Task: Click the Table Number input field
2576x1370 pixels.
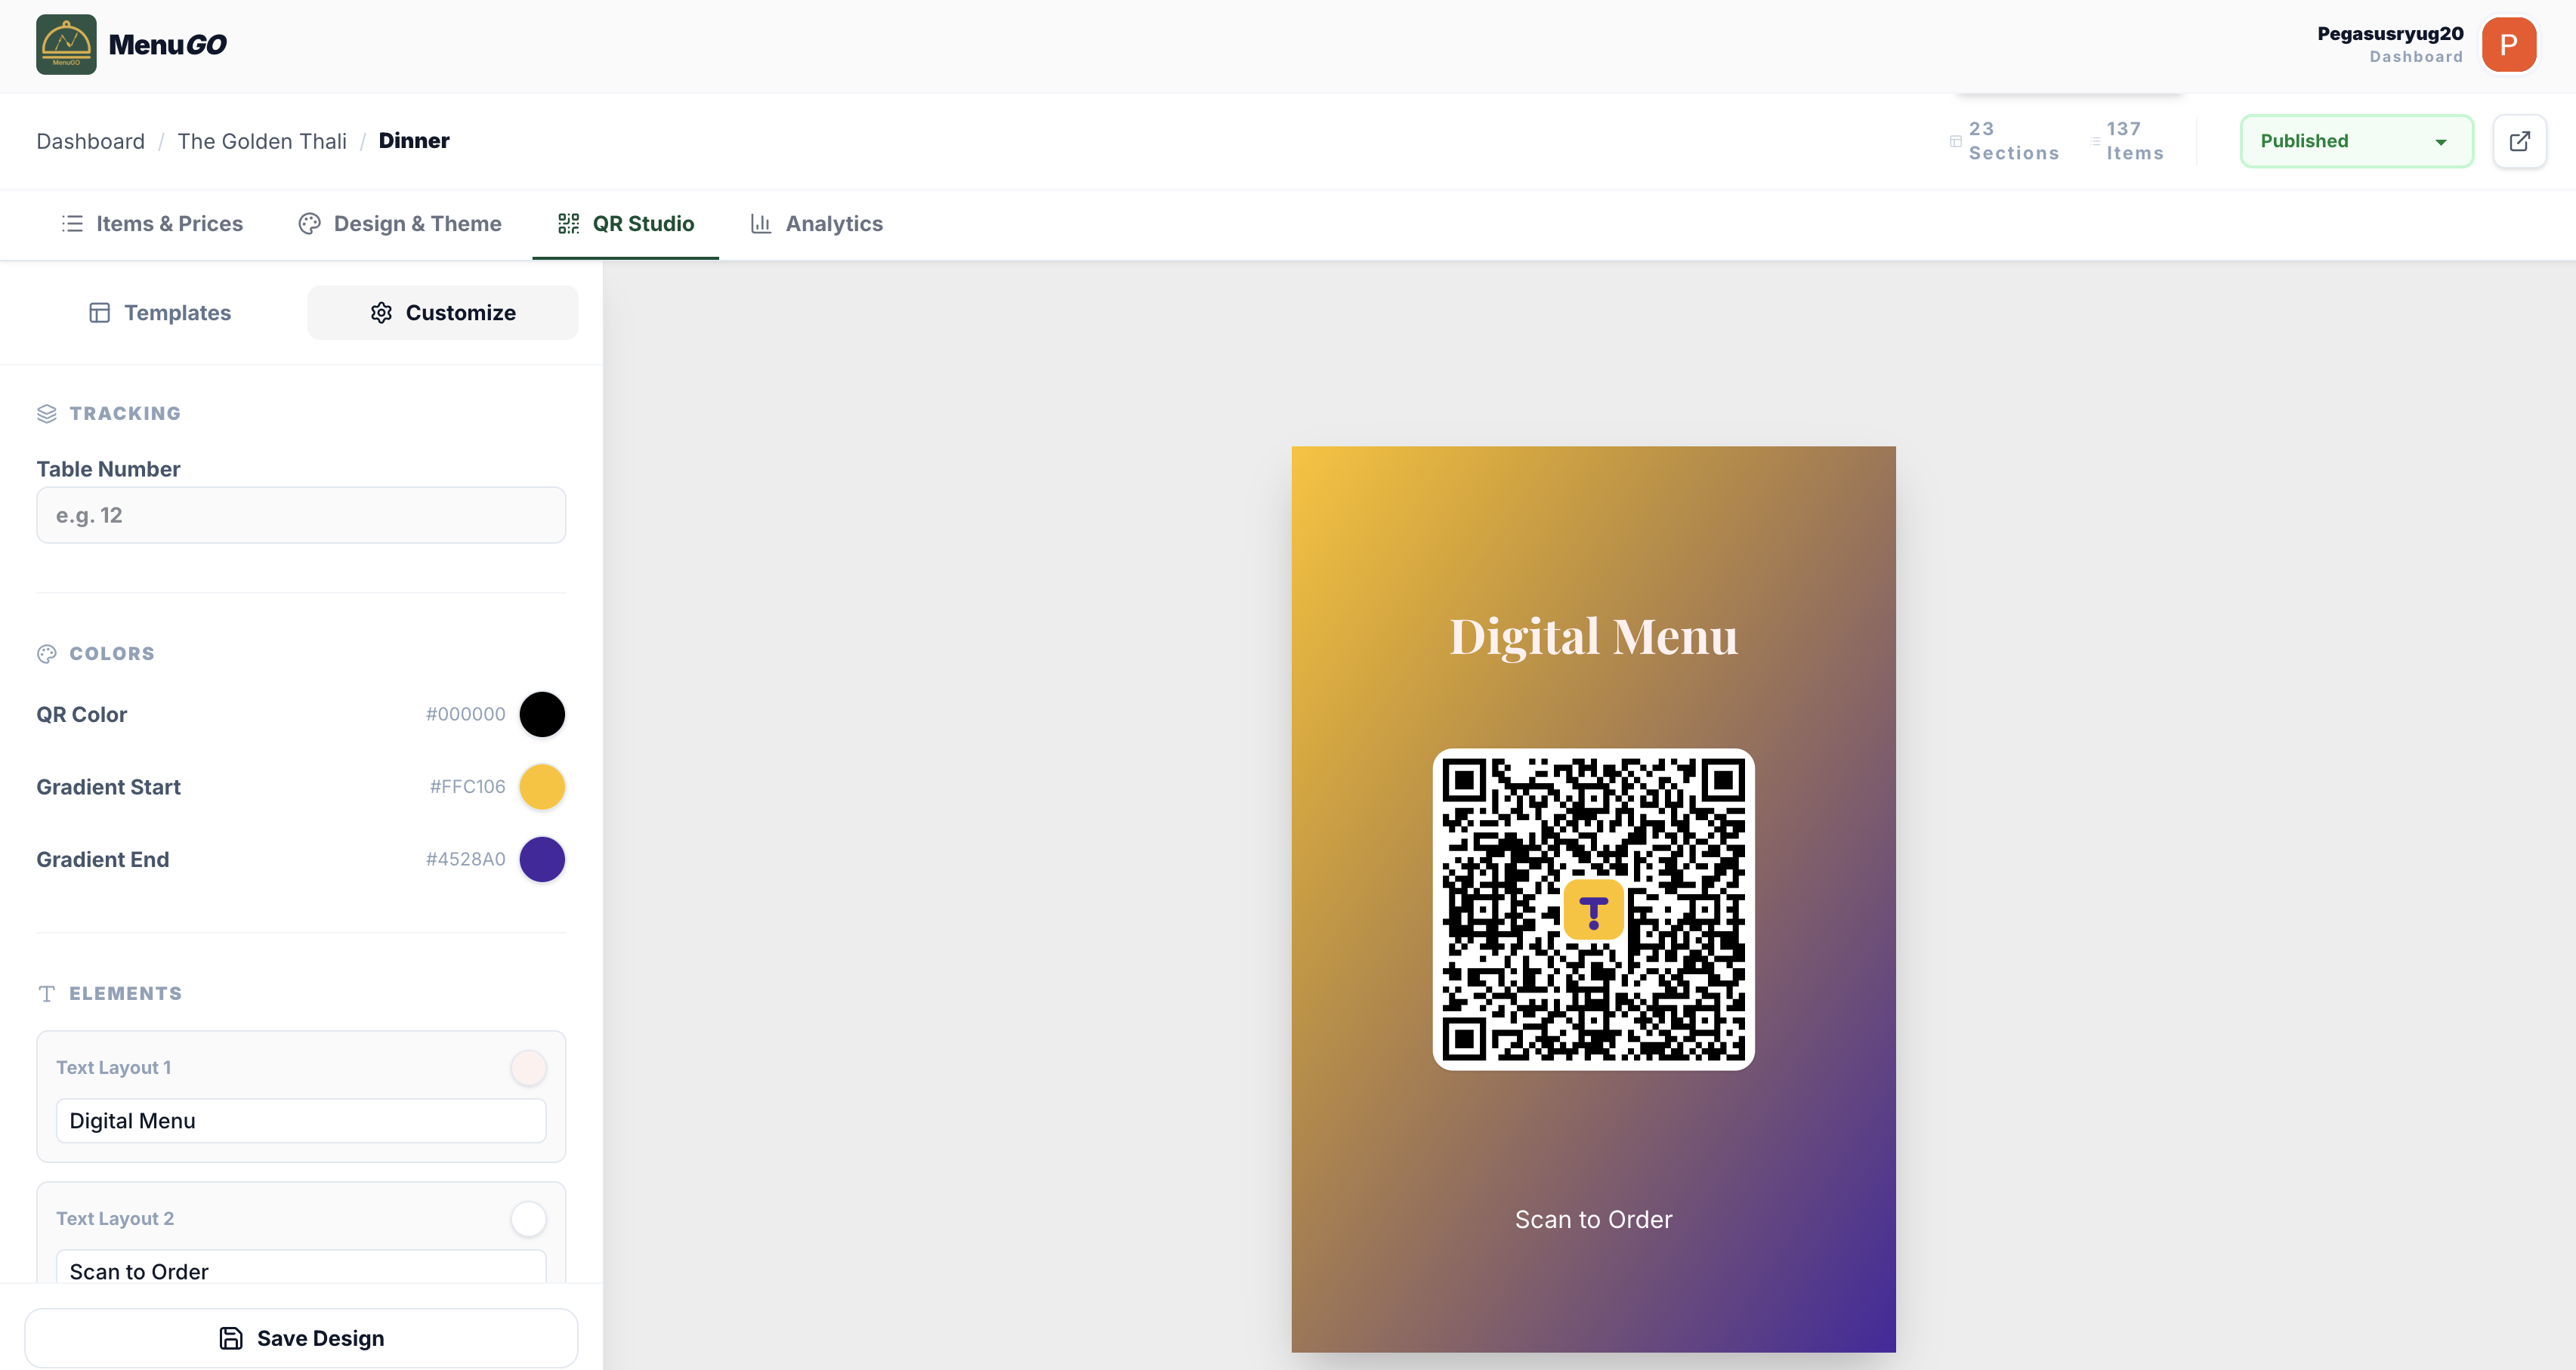Action: coord(300,514)
